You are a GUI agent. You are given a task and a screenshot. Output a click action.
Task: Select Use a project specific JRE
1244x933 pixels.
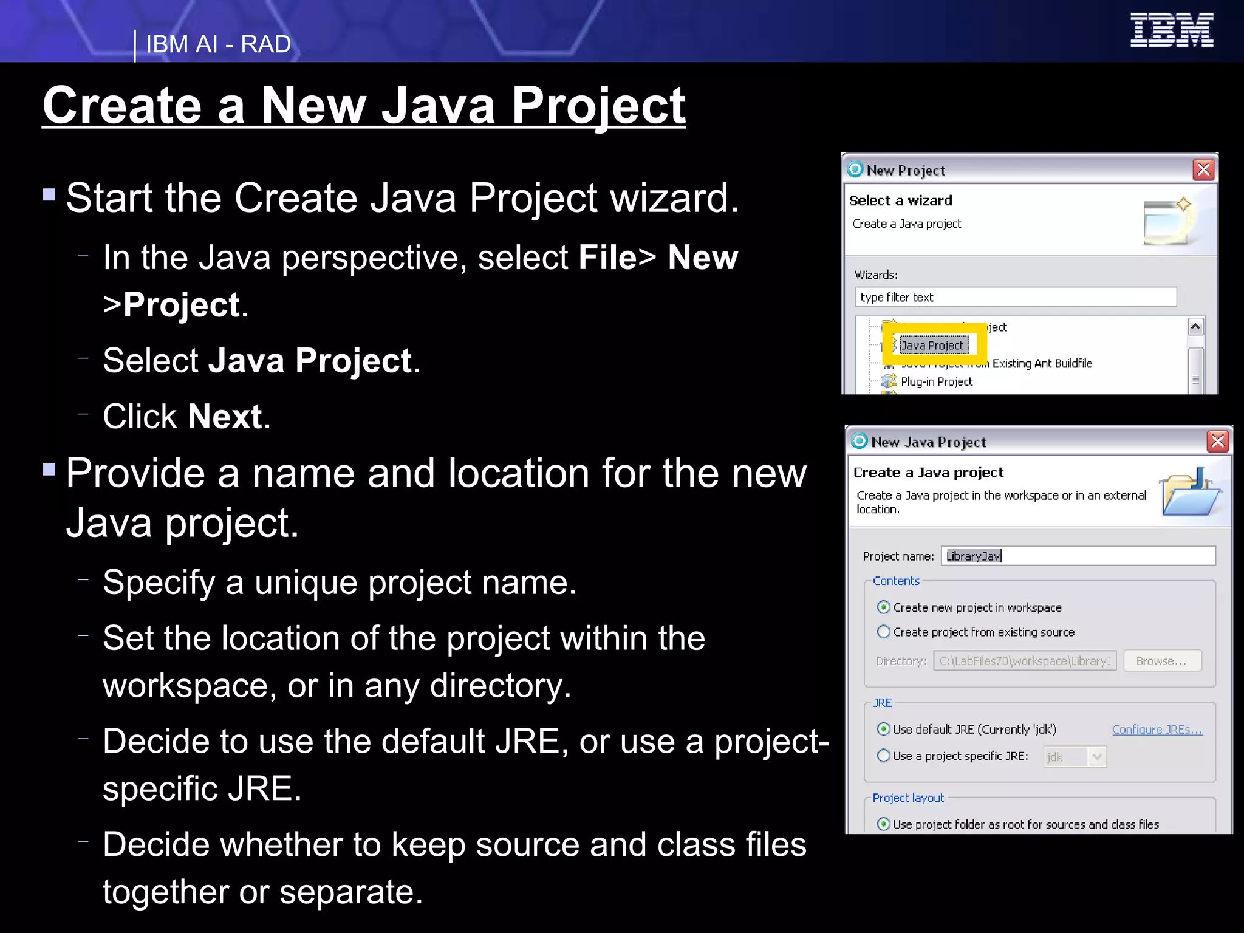pyautogui.click(x=952, y=756)
